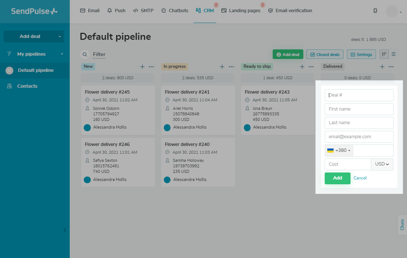Click the search magnifier icon beside Filter

(84, 55)
